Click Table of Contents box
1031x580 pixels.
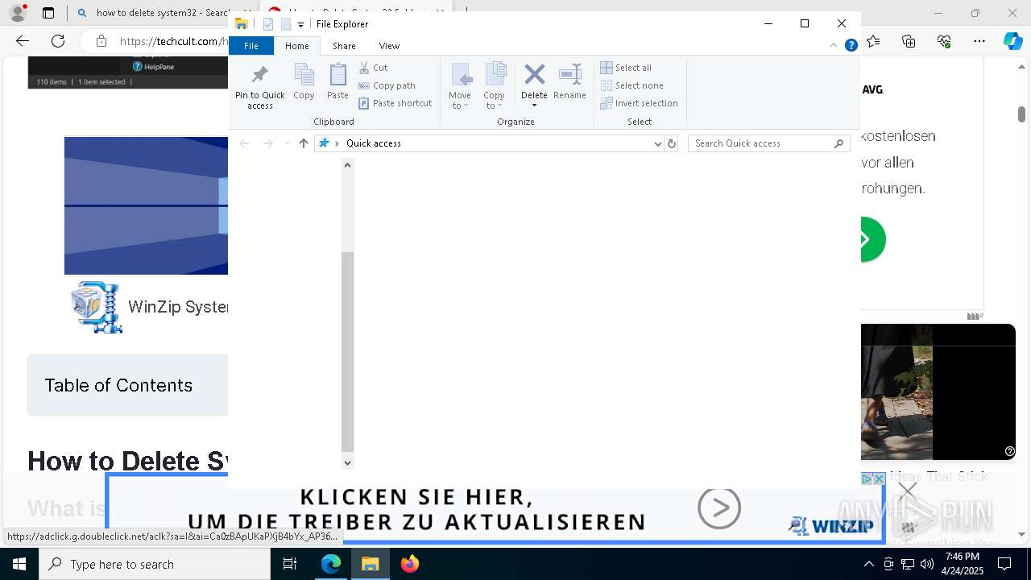127,385
